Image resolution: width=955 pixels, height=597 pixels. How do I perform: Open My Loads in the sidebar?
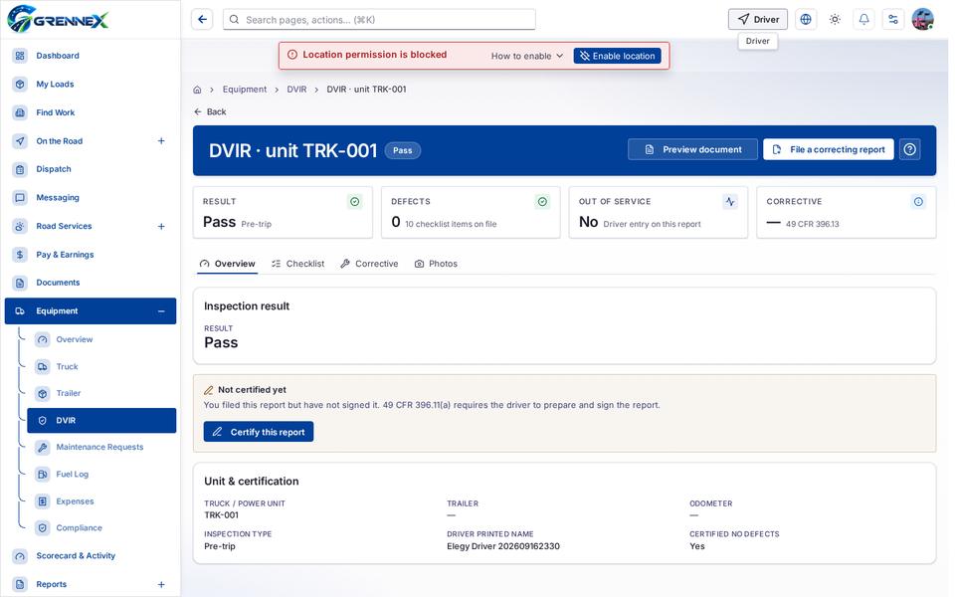91,84
